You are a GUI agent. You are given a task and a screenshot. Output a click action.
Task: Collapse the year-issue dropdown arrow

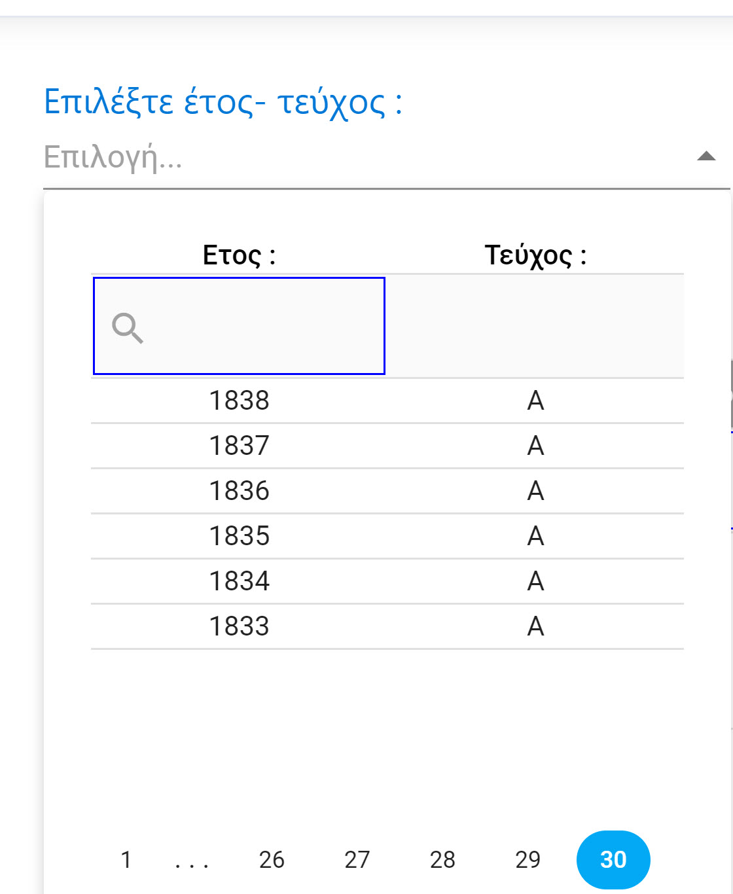click(706, 156)
